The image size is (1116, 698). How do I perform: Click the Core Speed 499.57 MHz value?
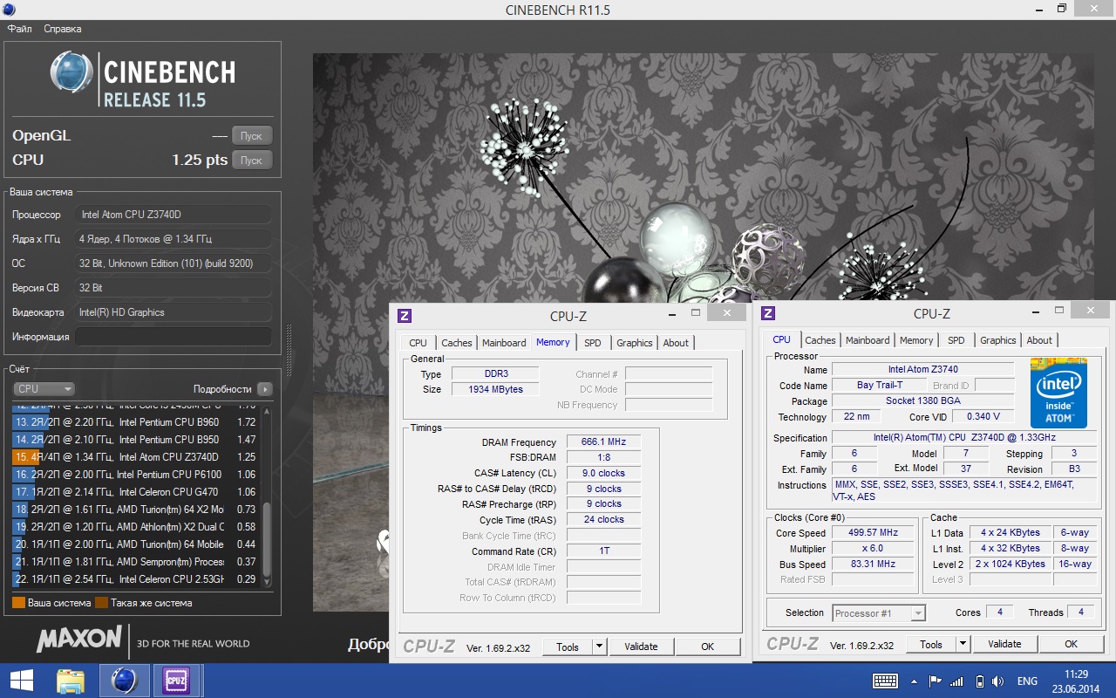pos(872,533)
